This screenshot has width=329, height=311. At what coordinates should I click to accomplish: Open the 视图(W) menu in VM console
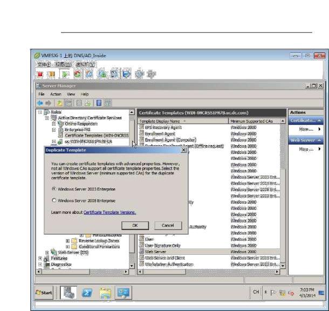pyautogui.click(x=63, y=64)
